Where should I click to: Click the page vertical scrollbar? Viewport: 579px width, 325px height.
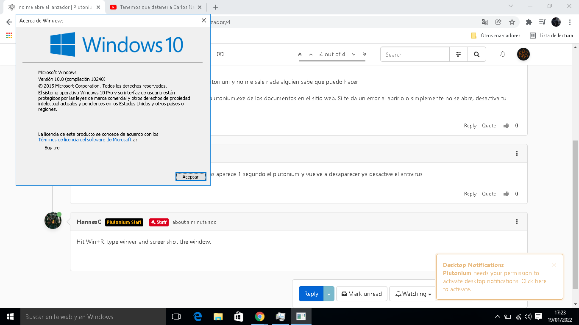[575, 215]
